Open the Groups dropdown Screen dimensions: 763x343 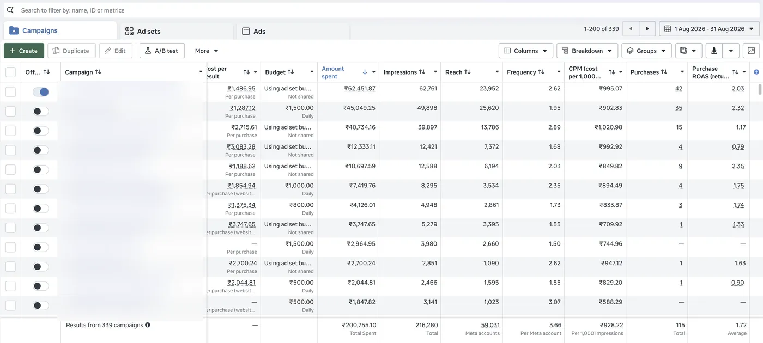646,51
